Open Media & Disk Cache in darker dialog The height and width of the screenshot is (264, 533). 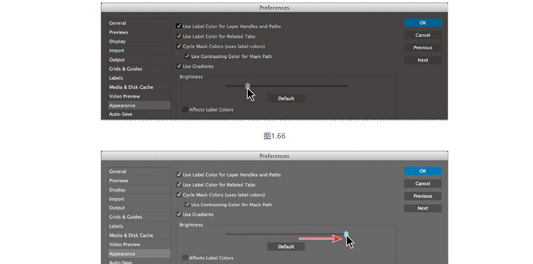139,87
